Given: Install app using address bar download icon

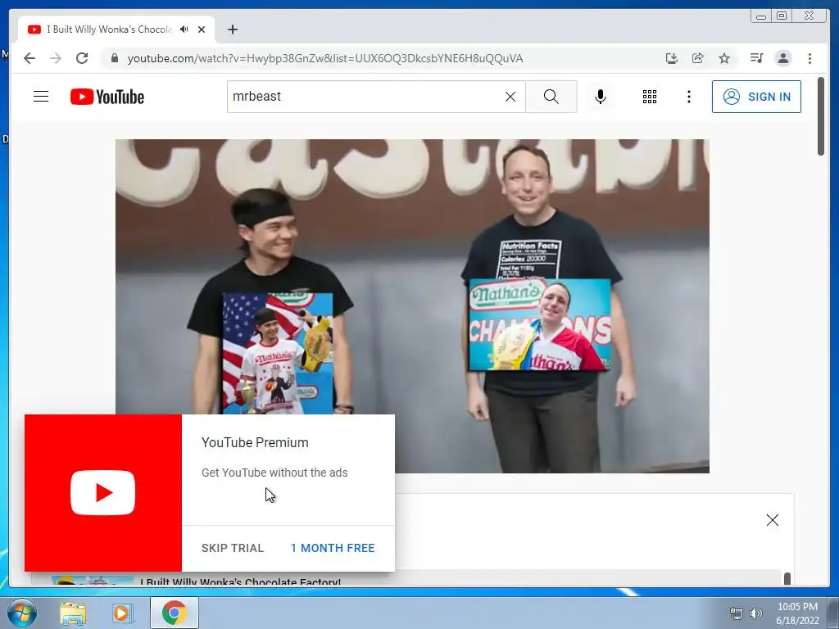Looking at the screenshot, I should tap(672, 58).
